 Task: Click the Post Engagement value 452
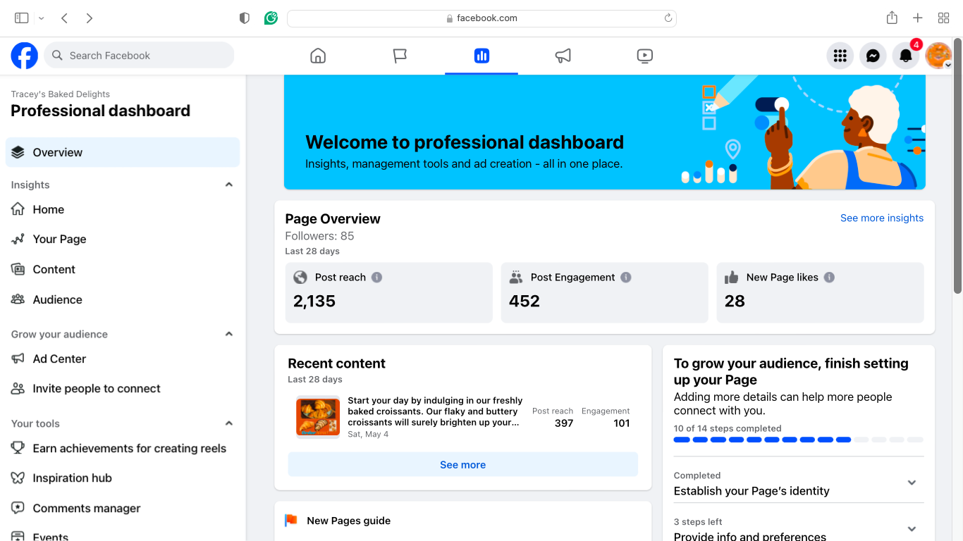tap(525, 301)
